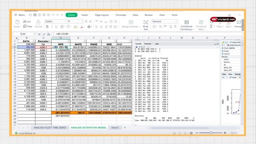
Task: Open the Ramalan column filter arrow
Action: [x=50, y=41]
